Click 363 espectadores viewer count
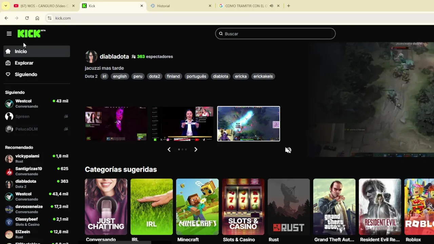 point(152,57)
